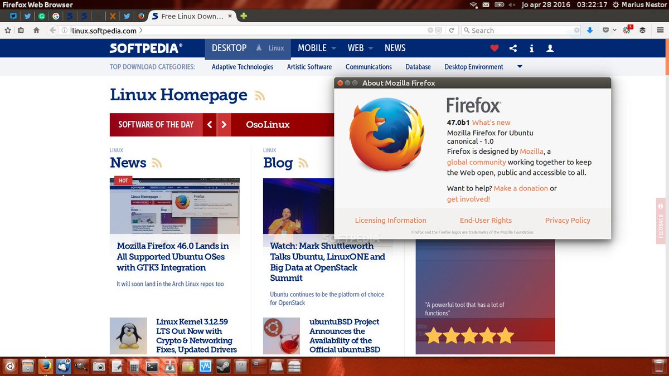Show previous Software of the Day
Image resolution: width=669 pixels, height=376 pixels.
(210, 125)
